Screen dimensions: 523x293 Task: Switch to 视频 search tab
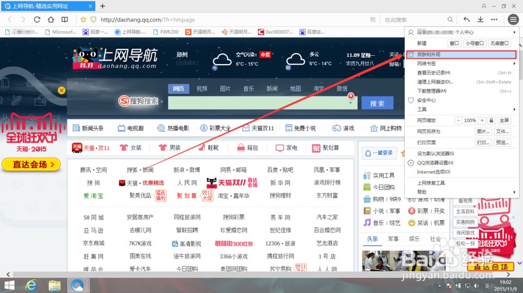202,89
